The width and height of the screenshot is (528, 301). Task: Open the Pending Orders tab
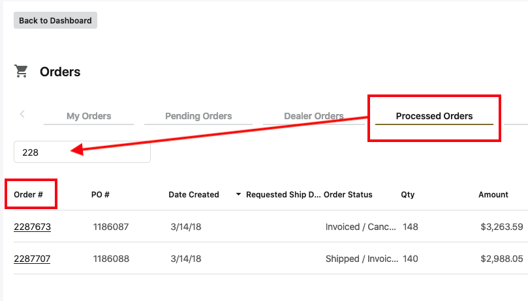tap(198, 116)
